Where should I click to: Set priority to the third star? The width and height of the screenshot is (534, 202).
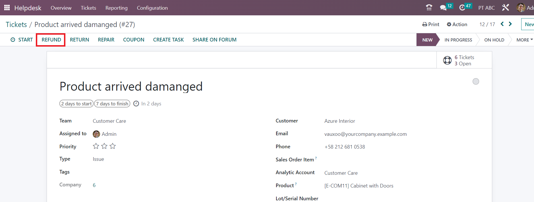[x=113, y=146]
